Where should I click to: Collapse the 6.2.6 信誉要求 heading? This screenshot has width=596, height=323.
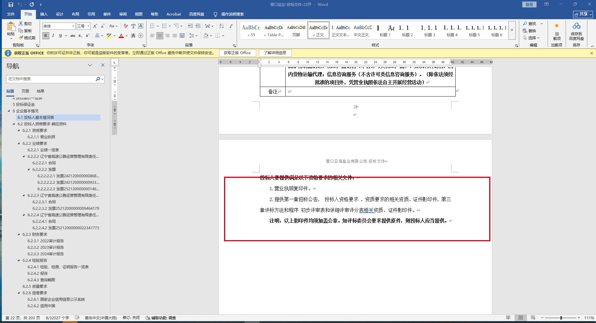pos(19,293)
